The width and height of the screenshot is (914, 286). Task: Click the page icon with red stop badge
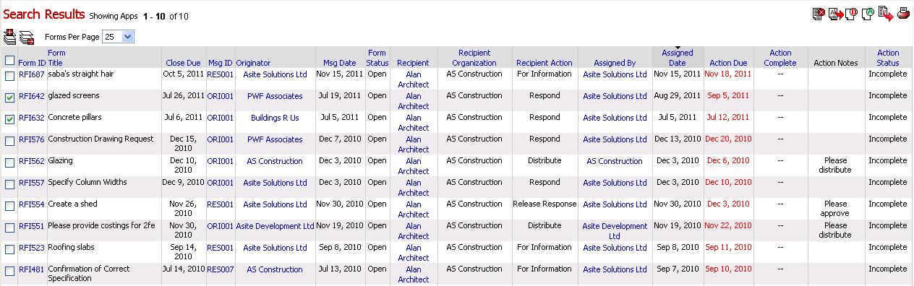pos(851,14)
